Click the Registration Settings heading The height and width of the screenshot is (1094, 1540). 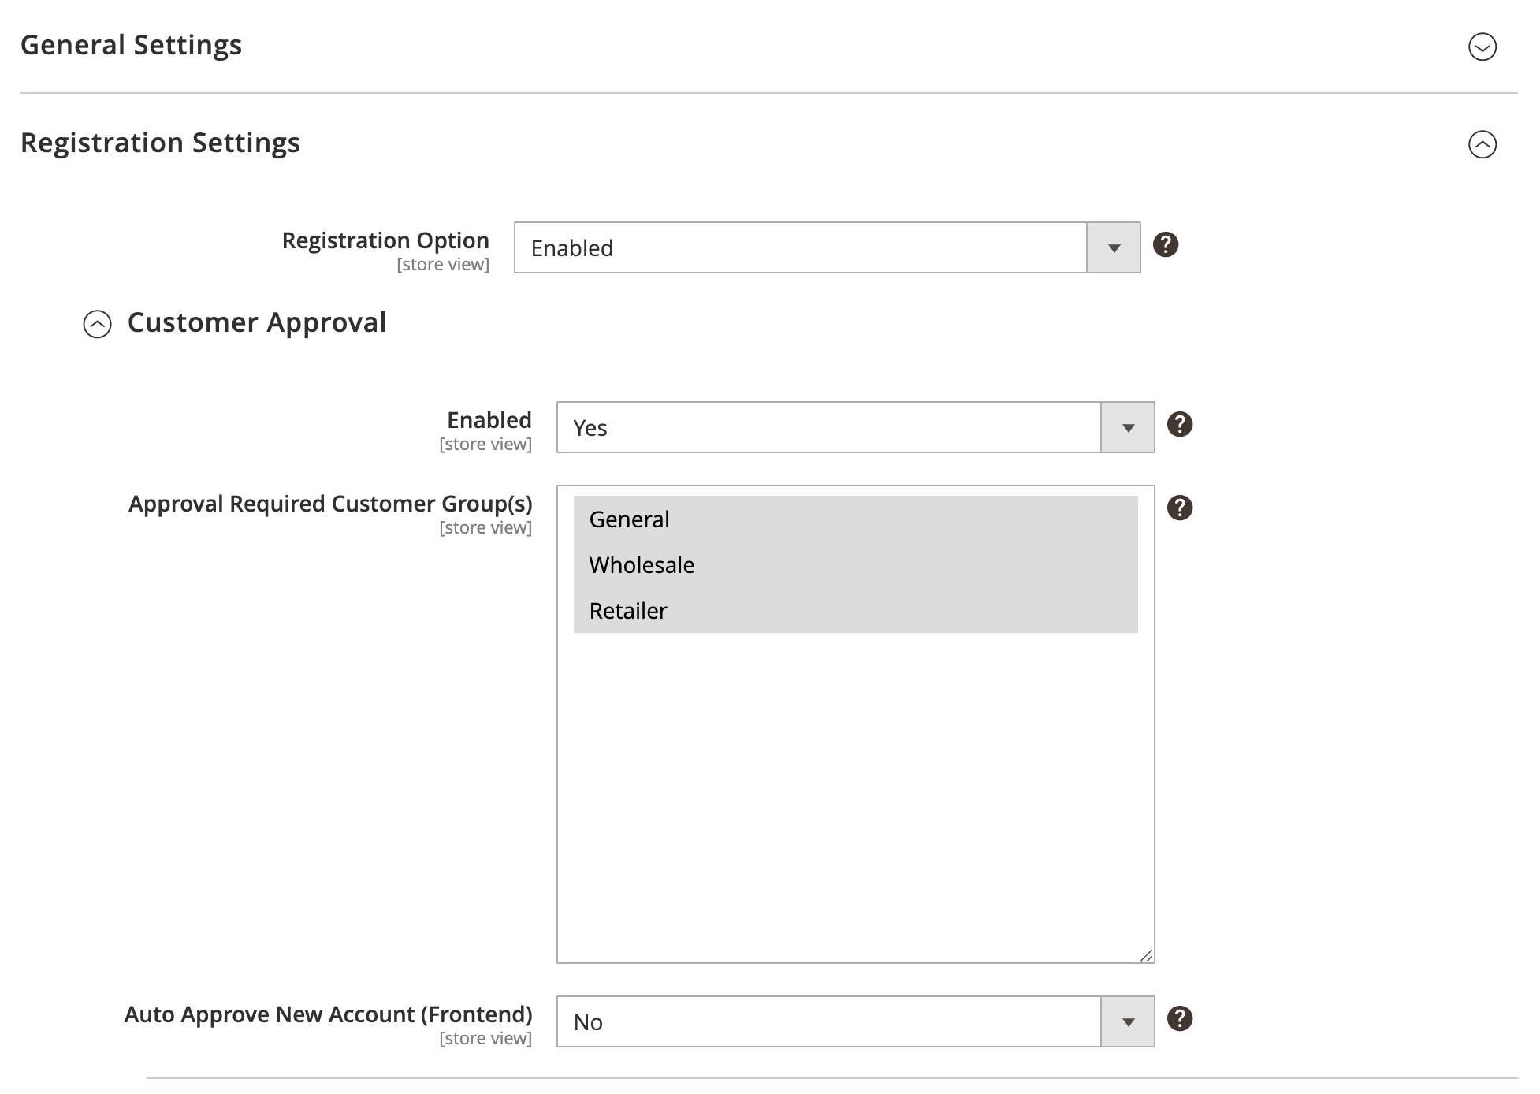tap(160, 143)
